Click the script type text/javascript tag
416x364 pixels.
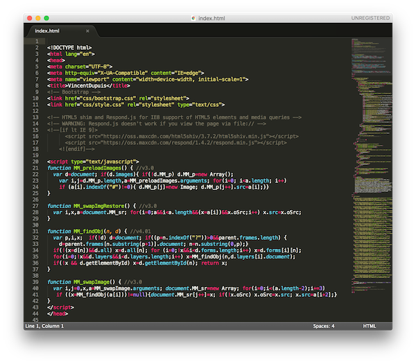pos(93,162)
